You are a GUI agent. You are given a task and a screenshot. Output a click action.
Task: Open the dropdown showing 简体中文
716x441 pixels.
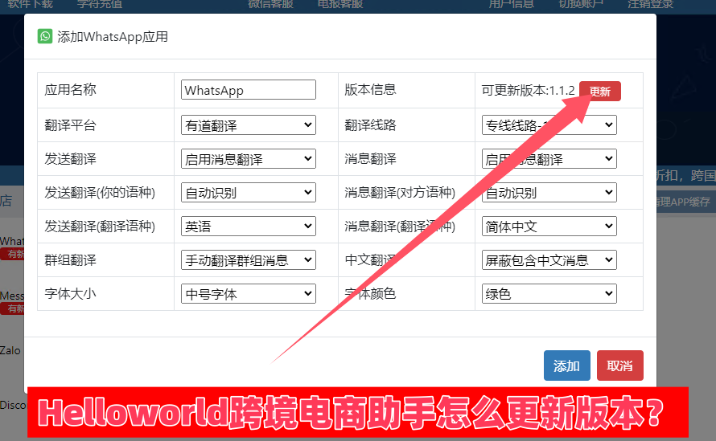(549, 227)
